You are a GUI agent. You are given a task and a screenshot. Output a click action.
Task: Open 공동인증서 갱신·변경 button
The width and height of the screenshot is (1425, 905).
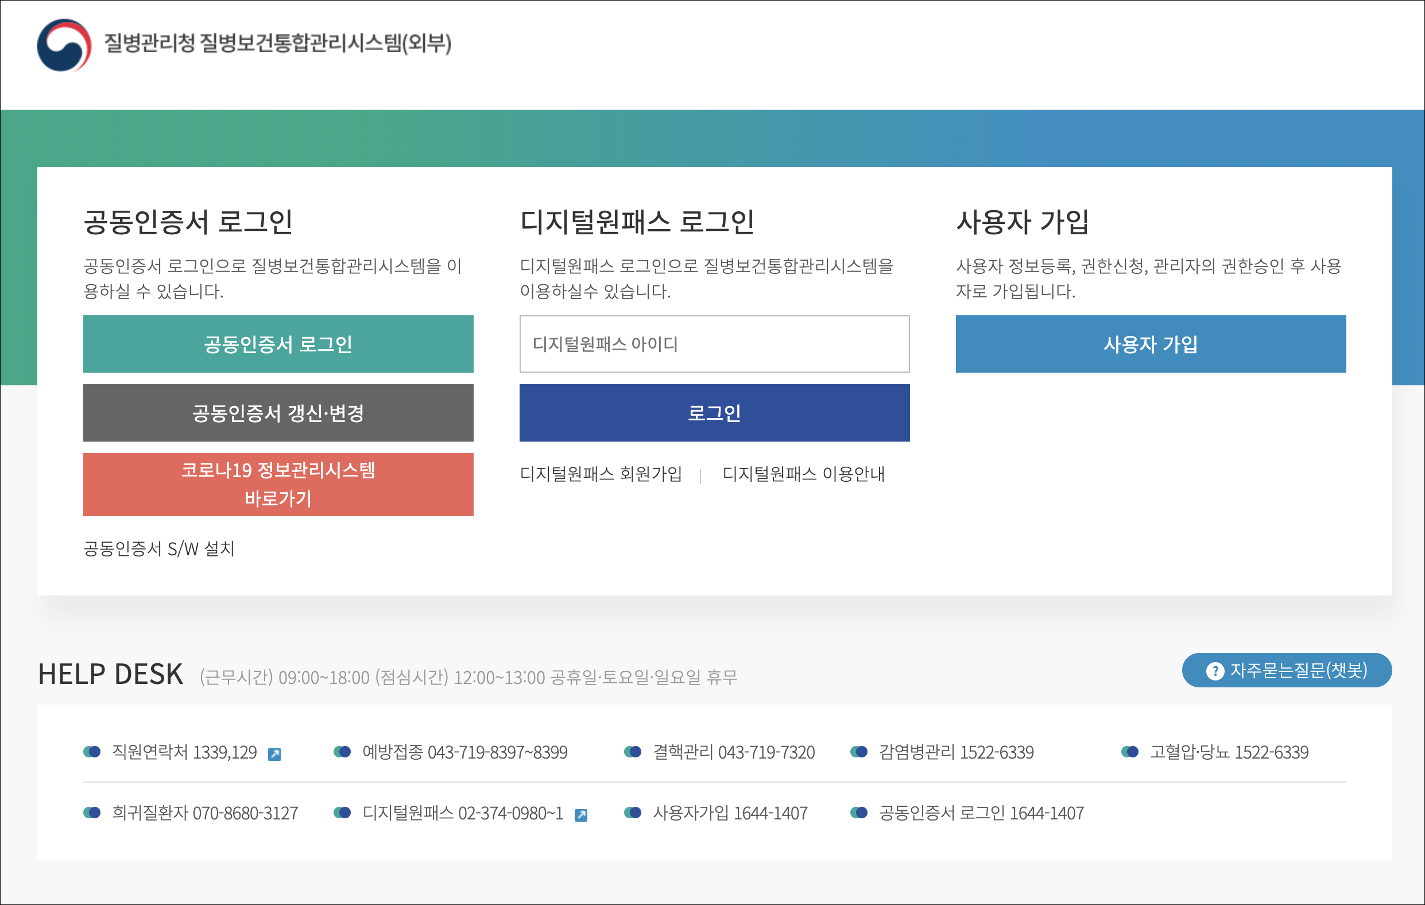click(278, 413)
